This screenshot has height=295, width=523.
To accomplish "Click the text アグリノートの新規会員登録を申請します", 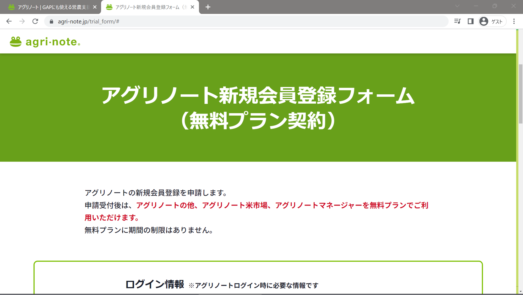I will click(x=156, y=193).
